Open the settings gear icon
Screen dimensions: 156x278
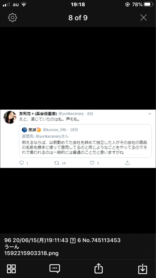pos(12,18)
